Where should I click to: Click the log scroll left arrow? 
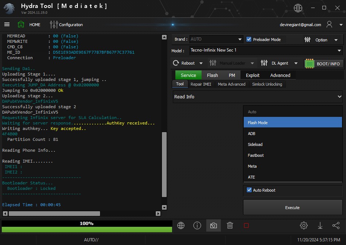5,213
